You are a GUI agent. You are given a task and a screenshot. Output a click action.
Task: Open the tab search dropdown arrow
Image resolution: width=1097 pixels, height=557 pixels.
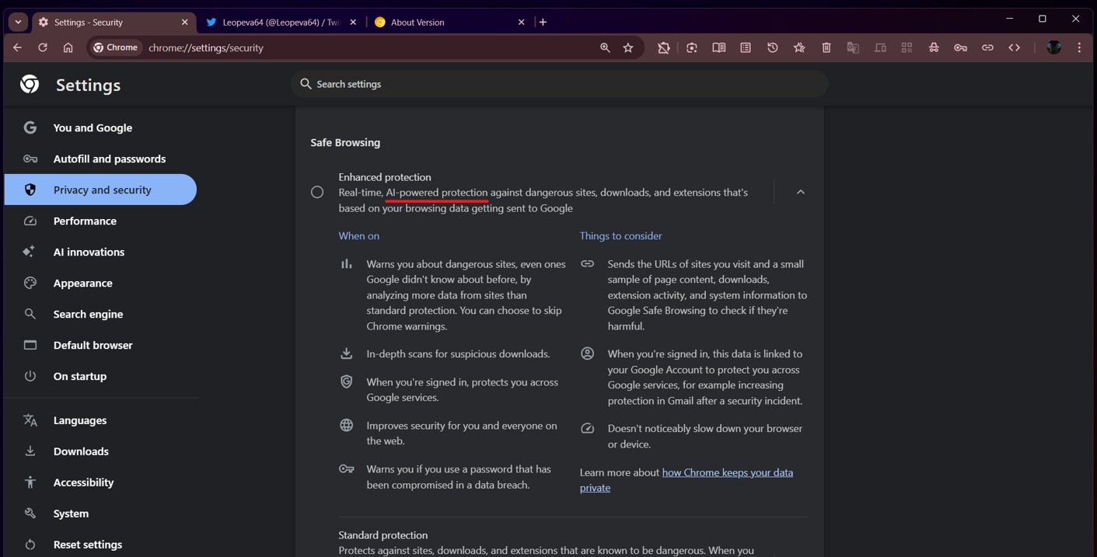click(x=18, y=22)
